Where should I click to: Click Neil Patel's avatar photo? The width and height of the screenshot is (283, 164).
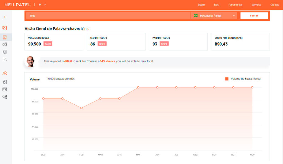pyautogui.click(x=30, y=62)
